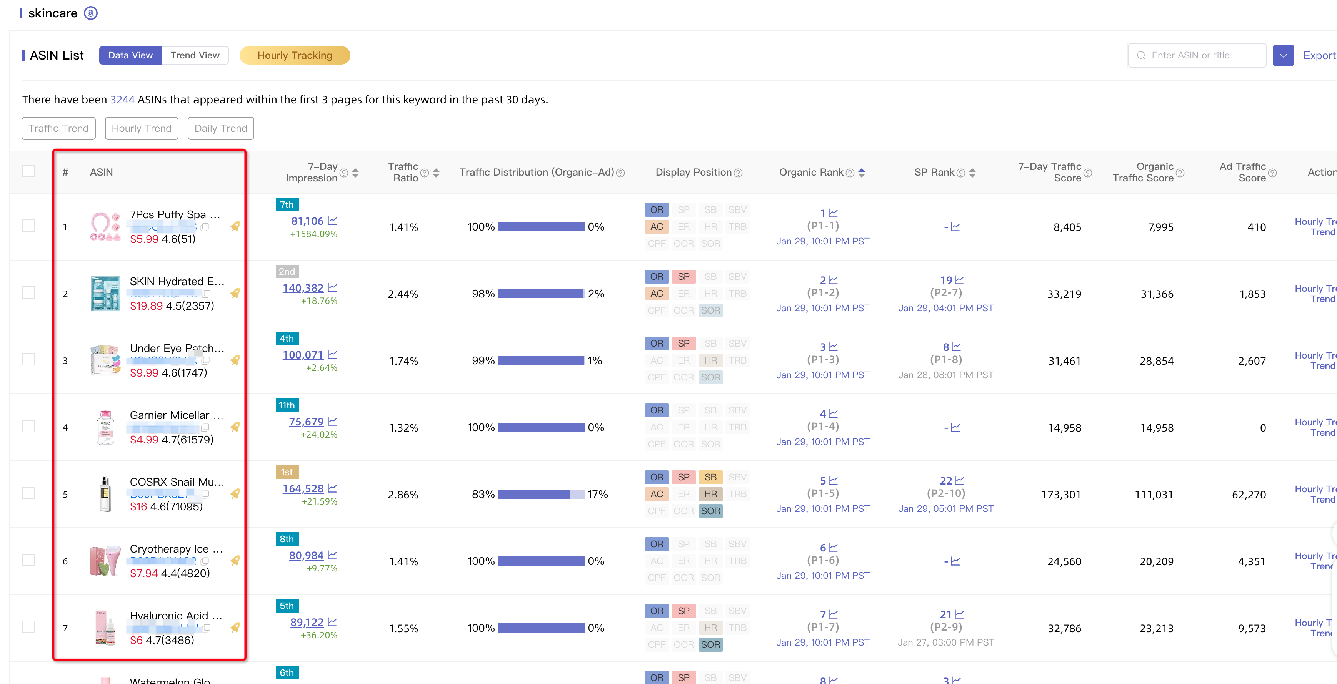1337x684 pixels.
Task: Check the row 4 Garnier Micellar checkbox
Action: click(x=28, y=427)
